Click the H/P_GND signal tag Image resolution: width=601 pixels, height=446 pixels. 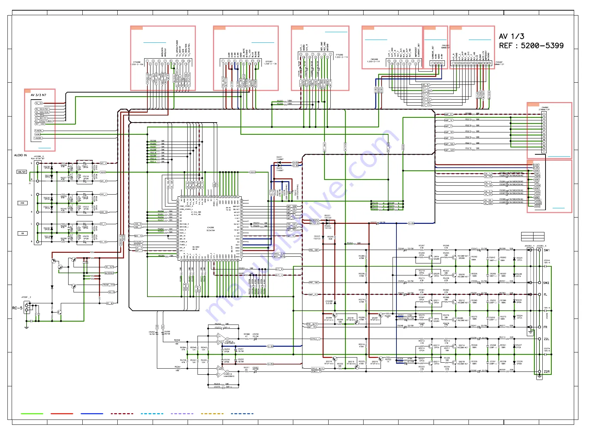(427, 91)
